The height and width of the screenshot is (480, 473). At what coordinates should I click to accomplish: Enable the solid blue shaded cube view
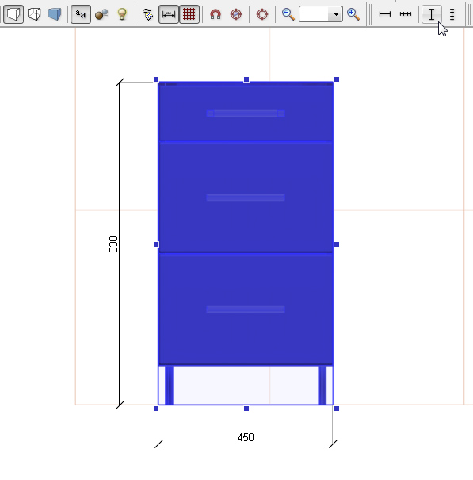55,14
